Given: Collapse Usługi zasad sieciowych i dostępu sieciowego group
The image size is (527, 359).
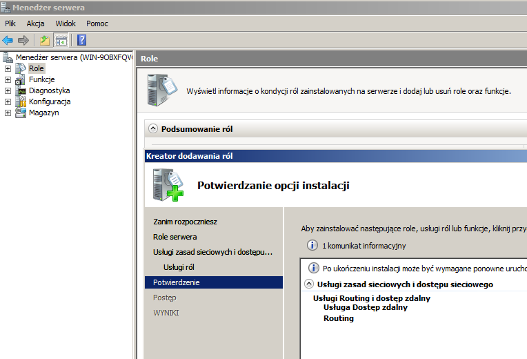Looking at the screenshot, I should [x=309, y=284].
